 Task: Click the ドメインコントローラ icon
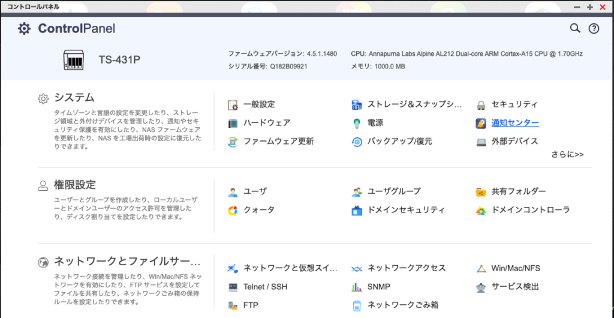(481, 211)
